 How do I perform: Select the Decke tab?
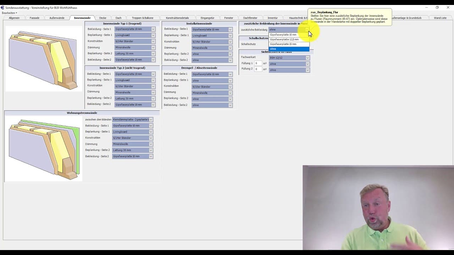[x=103, y=18]
